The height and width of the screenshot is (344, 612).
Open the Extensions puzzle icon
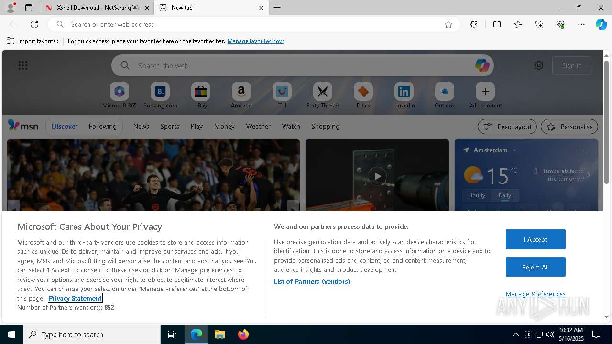click(x=474, y=24)
